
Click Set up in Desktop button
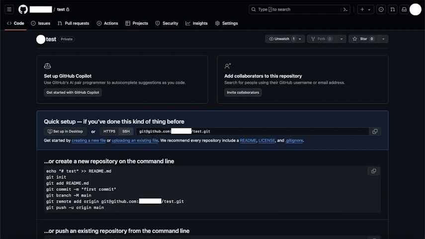[65, 131]
